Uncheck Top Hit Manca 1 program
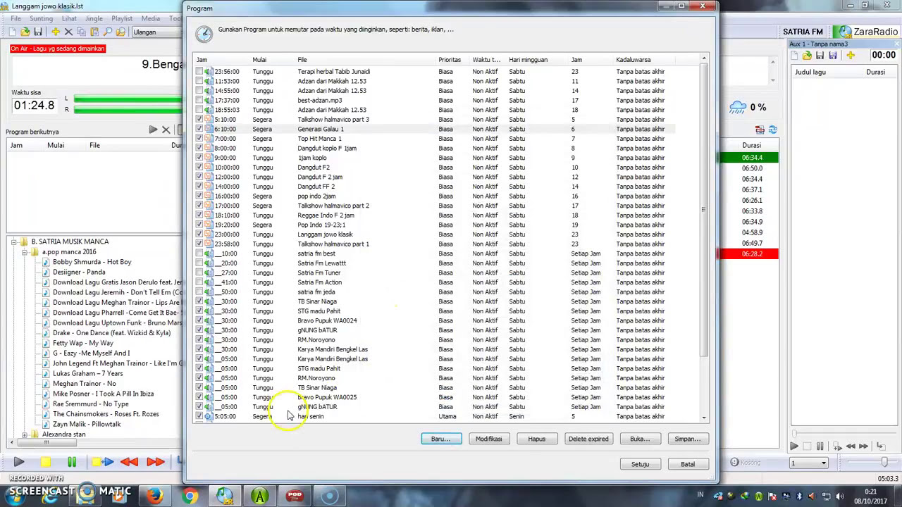This screenshot has width=902, height=507. tap(199, 139)
